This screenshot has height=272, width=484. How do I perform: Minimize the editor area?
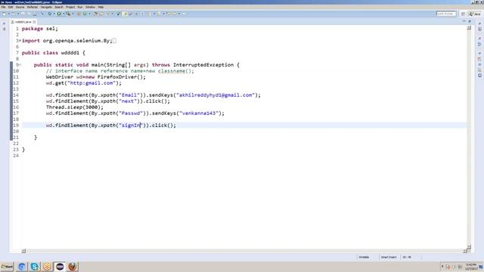(x=464, y=21)
